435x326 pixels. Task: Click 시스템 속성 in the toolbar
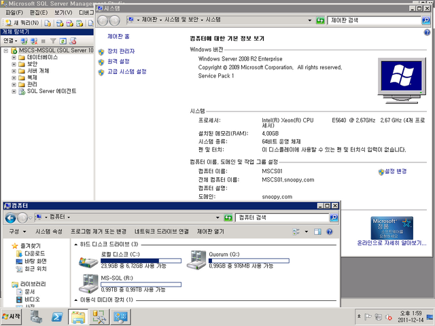coord(48,232)
